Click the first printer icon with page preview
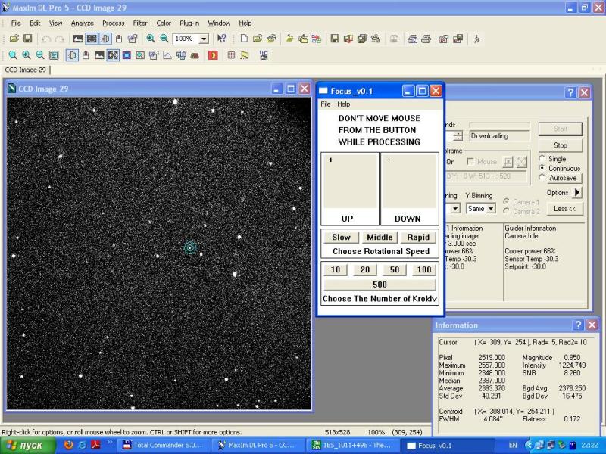 pos(412,39)
